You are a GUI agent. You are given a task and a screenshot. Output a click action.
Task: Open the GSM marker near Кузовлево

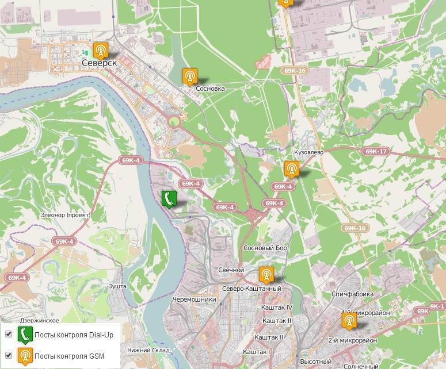291,168
